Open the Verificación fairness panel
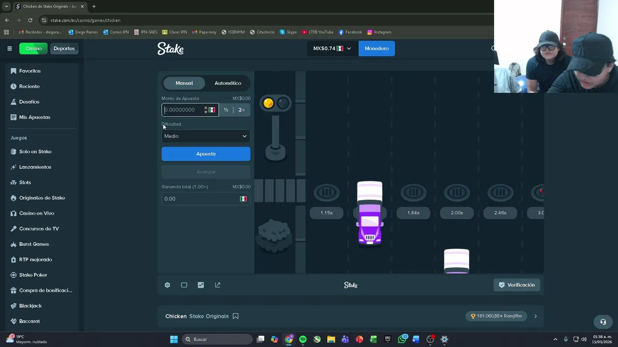This screenshot has width=618, height=347. (517, 285)
